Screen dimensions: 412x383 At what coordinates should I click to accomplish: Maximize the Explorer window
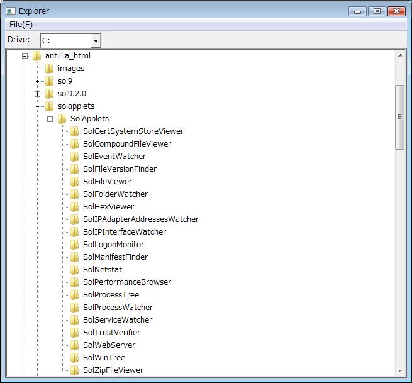click(x=377, y=11)
